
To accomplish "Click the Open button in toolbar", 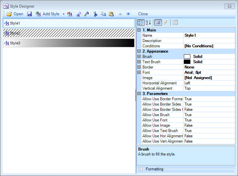I will [15, 14].
